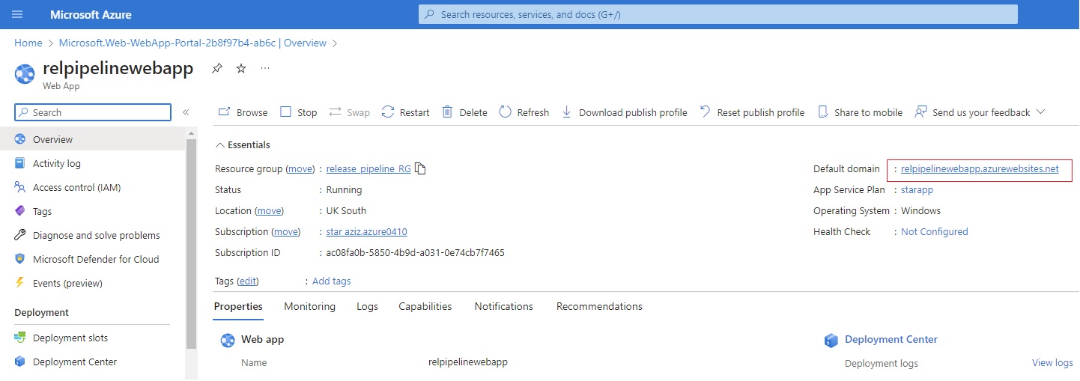Viewport: 1080px width, 381px height.
Task: Click the sidebar Search field
Action: 93,112
